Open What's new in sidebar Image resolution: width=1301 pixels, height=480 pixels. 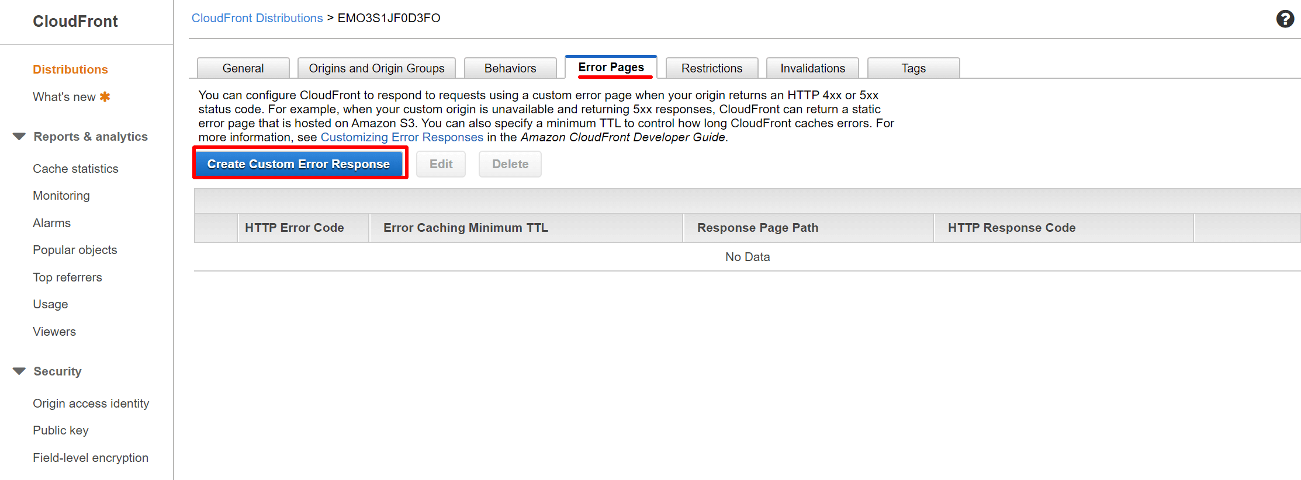click(x=64, y=97)
